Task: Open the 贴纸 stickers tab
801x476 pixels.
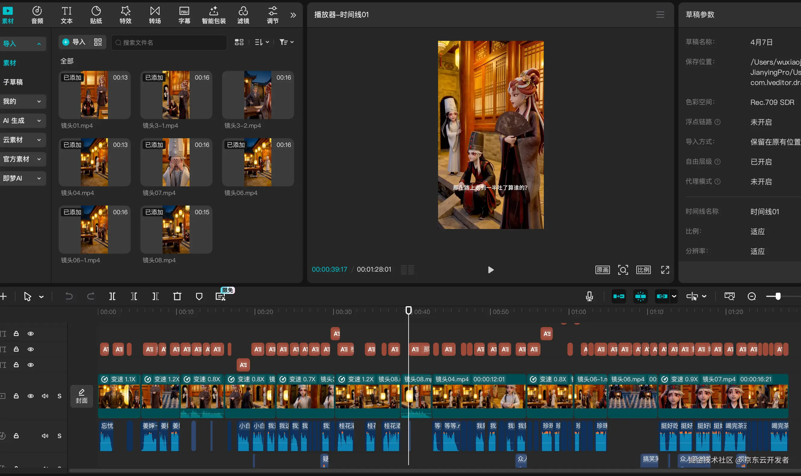Action: point(96,15)
